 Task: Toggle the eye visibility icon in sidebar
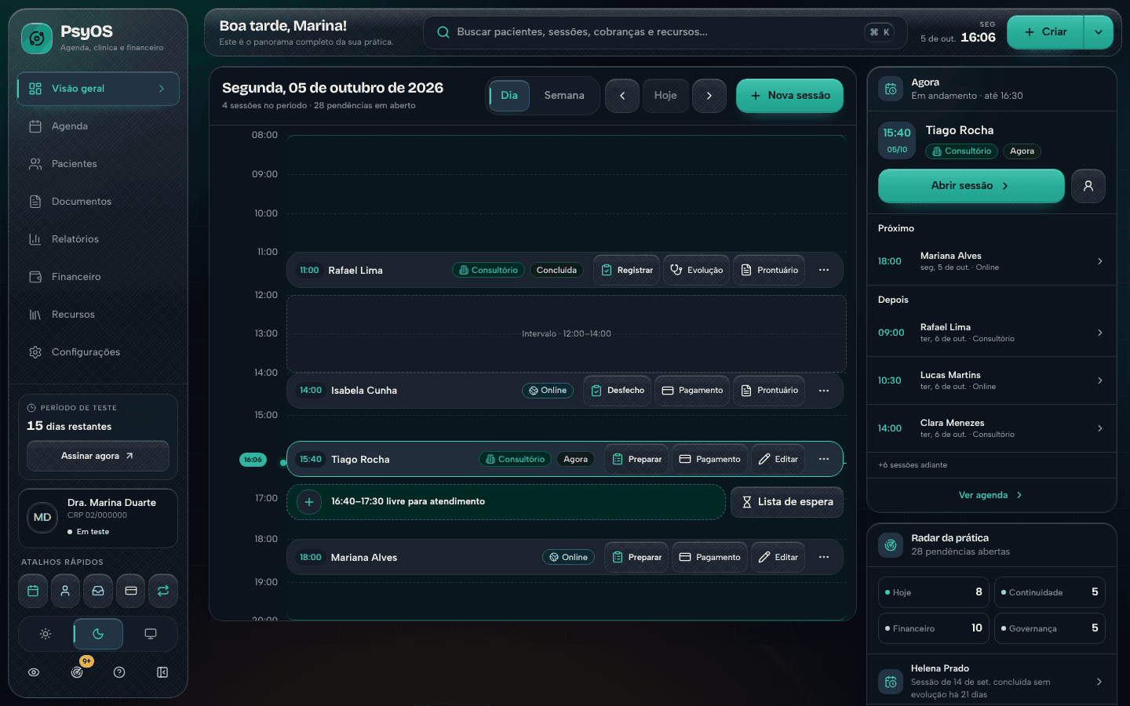point(34,672)
